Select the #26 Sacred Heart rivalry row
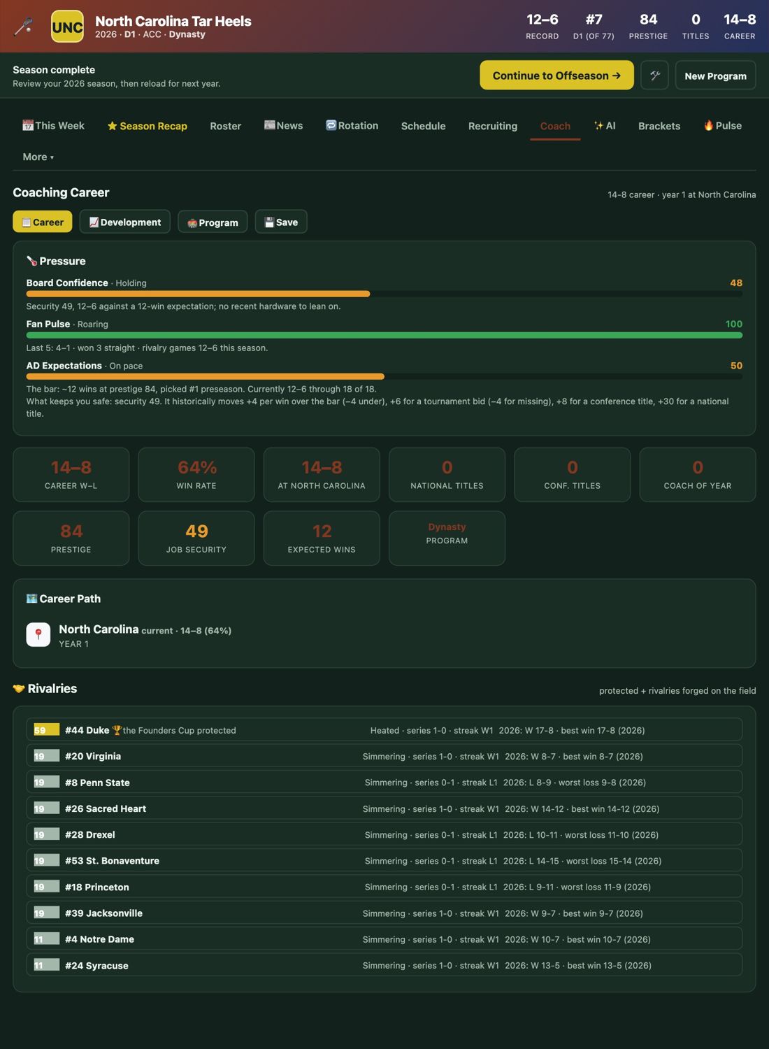This screenshot has height=1049, width=769. (x=384, y=808)
